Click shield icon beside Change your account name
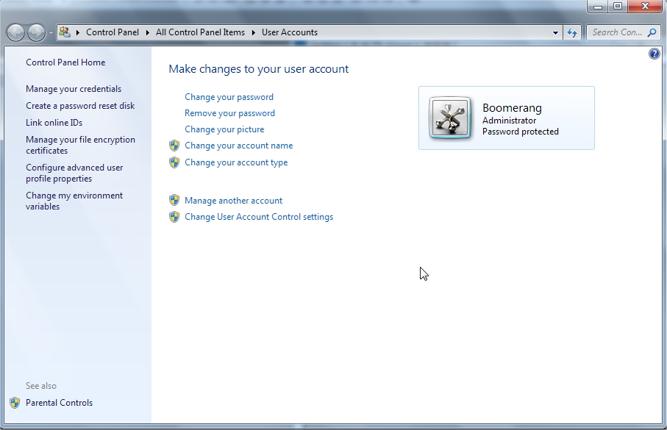 pos(174,146)
